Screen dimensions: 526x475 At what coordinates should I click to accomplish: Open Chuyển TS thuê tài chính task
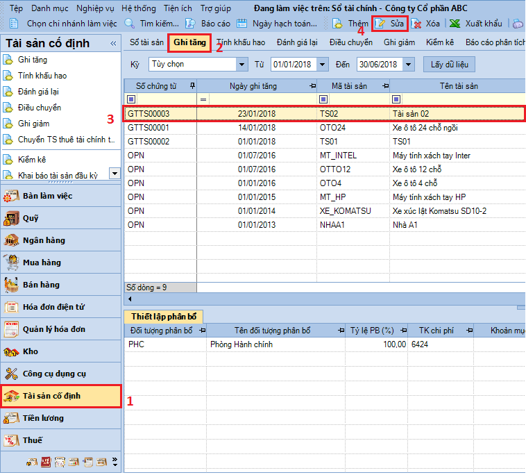coord(60,140)
